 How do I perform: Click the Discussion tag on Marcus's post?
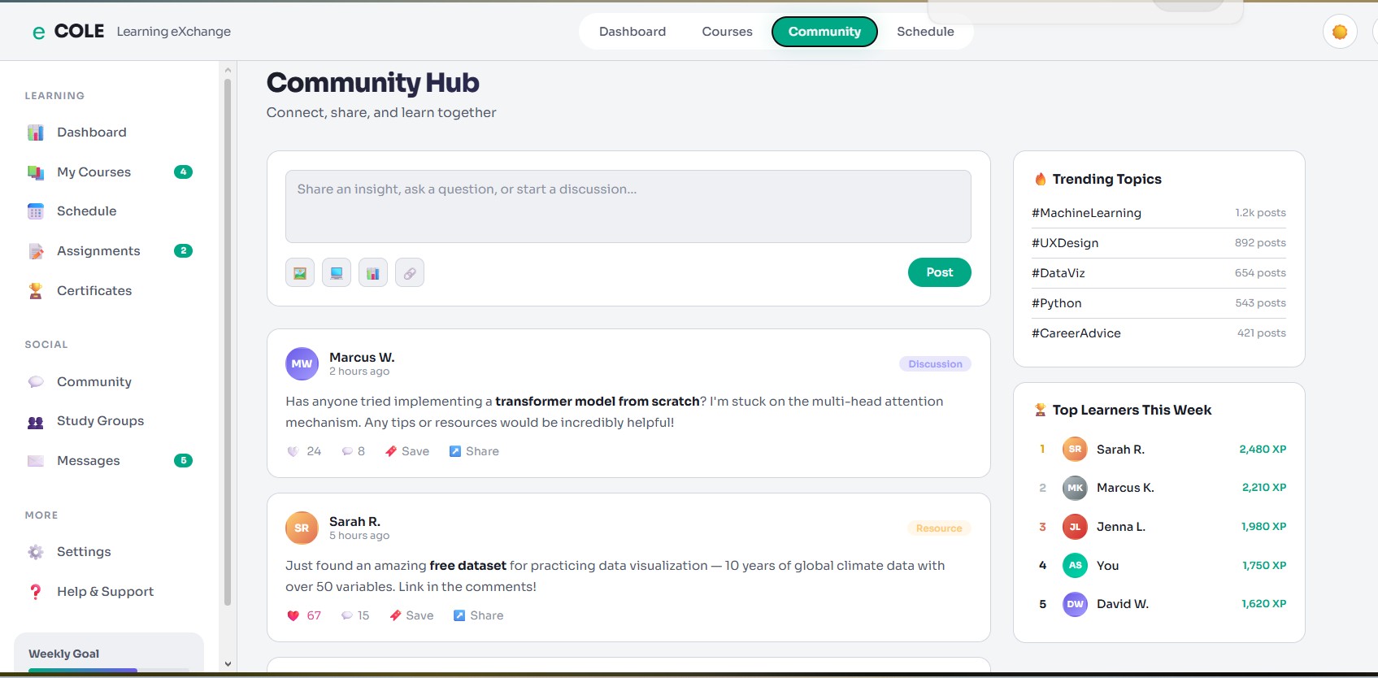[935, 364]
